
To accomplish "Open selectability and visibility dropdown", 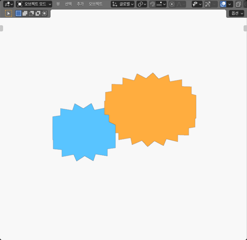I will (x=197, y=4).
